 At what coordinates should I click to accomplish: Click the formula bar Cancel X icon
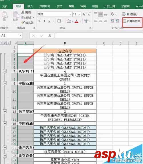point(33,35)
